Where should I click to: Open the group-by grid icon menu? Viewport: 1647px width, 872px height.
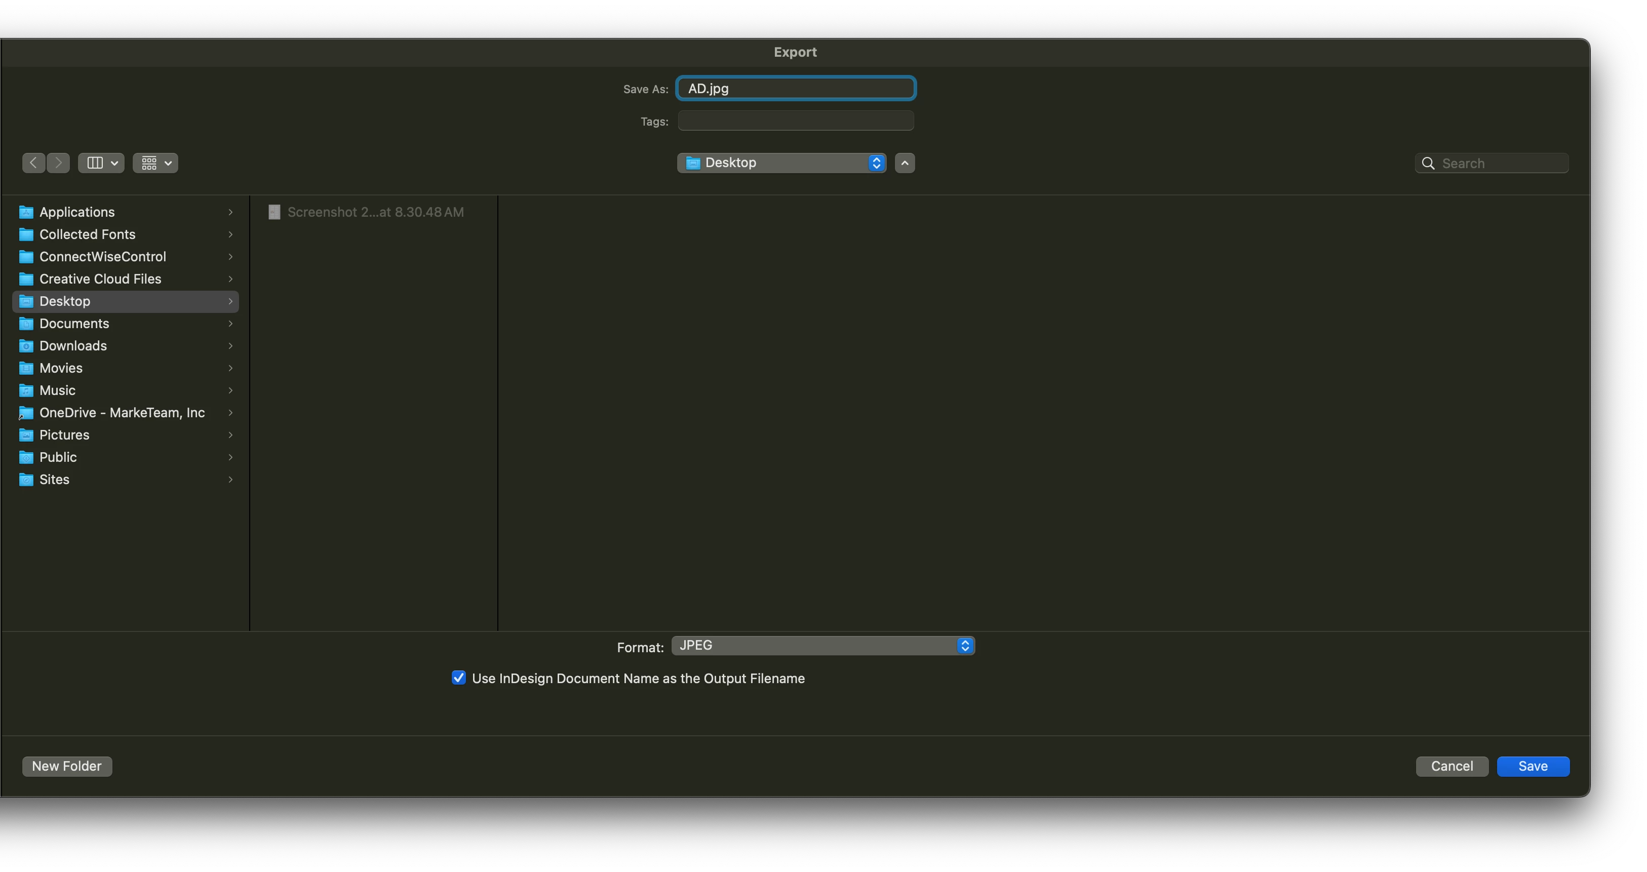point(155,163)
